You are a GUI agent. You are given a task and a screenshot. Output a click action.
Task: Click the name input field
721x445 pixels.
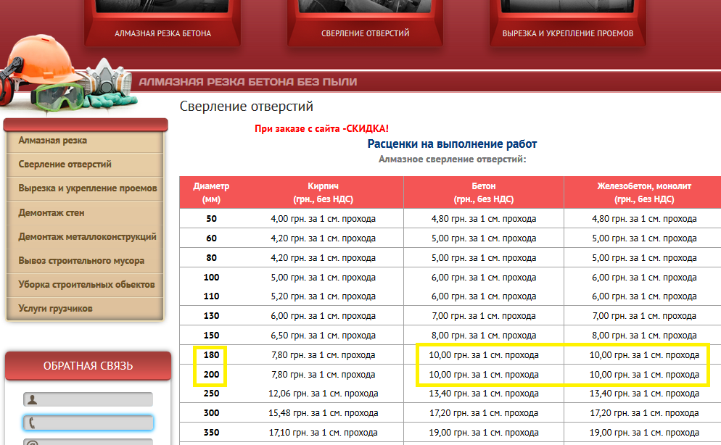94,399
